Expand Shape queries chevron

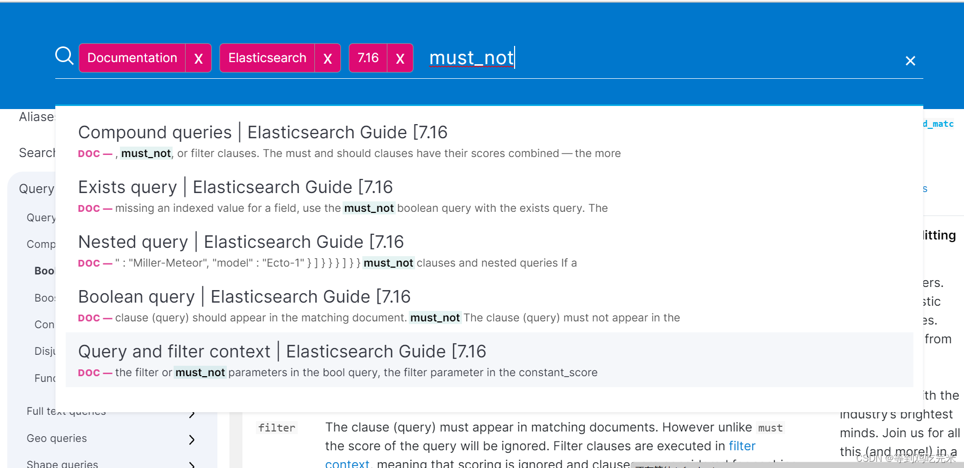point(192,464)
